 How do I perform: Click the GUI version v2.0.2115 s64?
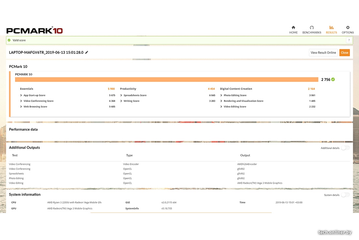169,202
